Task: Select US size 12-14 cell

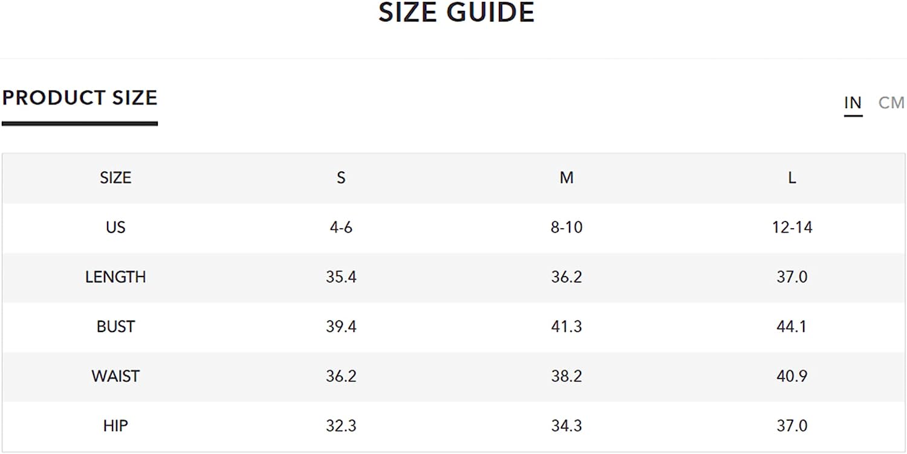Action: tap(792, 227)
